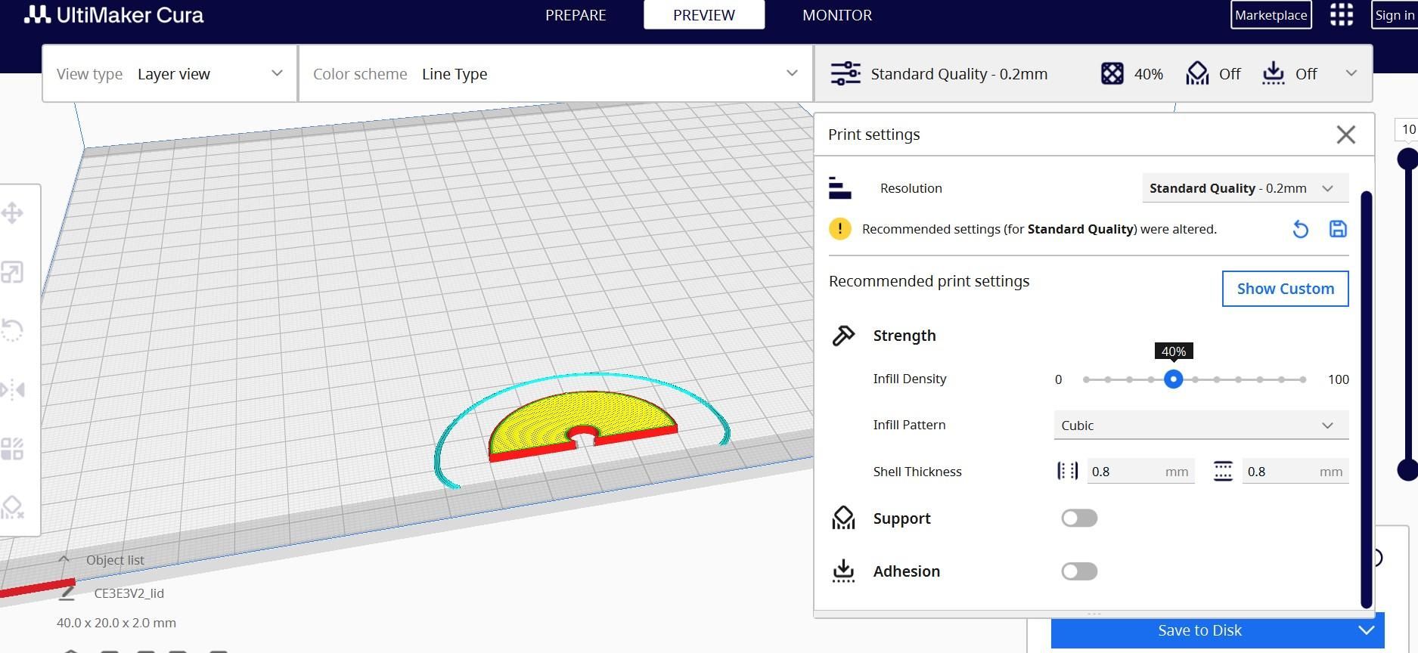Collapse the Object list arrow

click(64, 560)
